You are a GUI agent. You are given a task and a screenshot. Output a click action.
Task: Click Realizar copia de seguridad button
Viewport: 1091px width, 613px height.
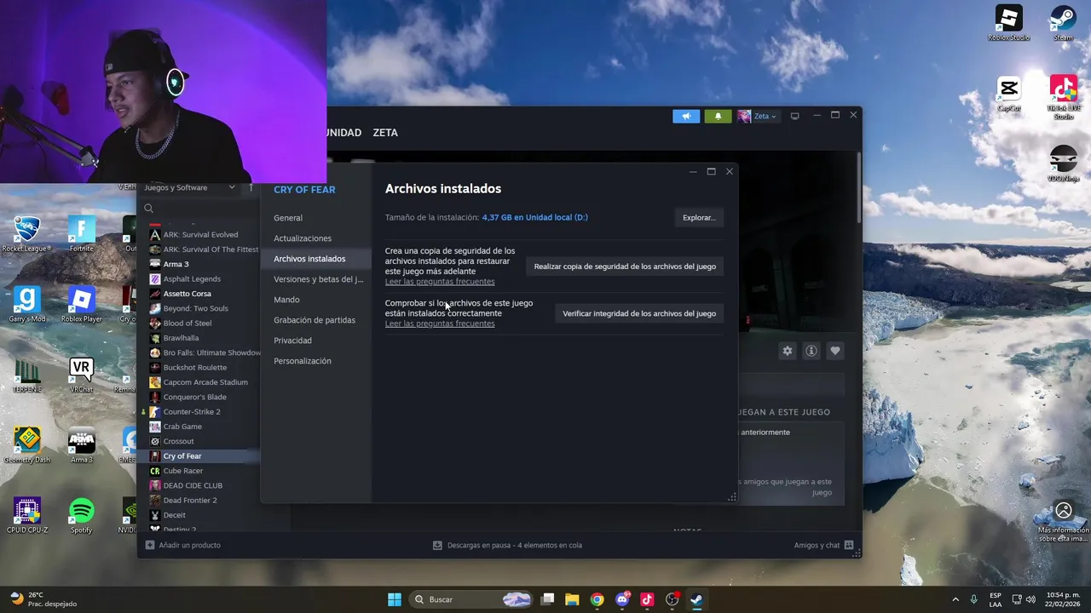click(625, 266)
